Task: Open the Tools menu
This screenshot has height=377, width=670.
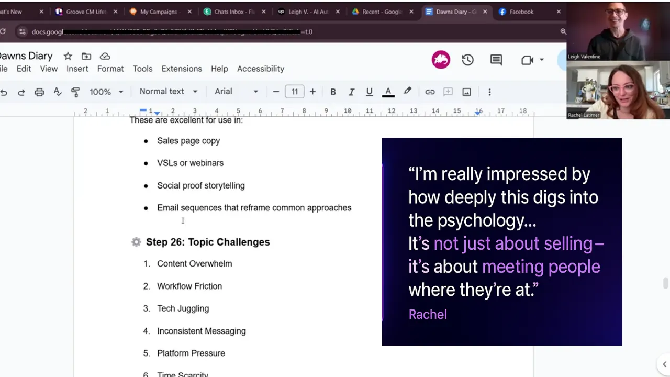Action: click(x=143, y=69)
